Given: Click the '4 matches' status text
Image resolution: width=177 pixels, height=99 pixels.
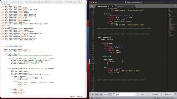Looking at the screenshot, I should (x=98, y=98).
